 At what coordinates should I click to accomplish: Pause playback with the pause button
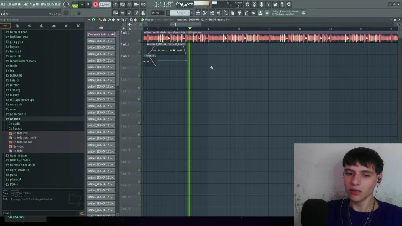(x=82, y=4)
